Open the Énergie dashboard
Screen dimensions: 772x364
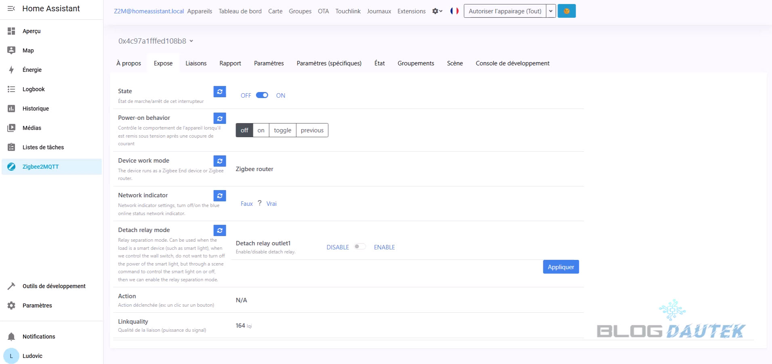pos(32,70)
